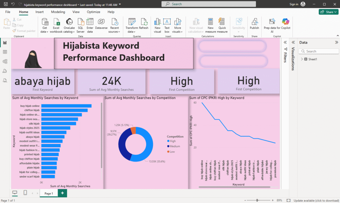The image size is (340, 203).
Task: Click the Refresh queries icon
Action: (144, 22)
